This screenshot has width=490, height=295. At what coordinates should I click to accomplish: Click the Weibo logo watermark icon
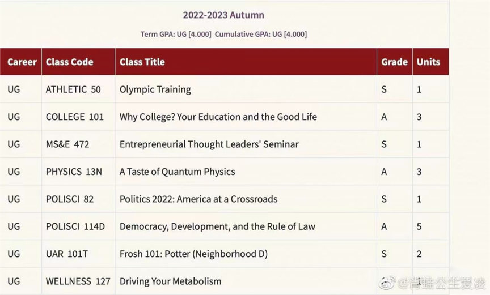coord(387,283)
